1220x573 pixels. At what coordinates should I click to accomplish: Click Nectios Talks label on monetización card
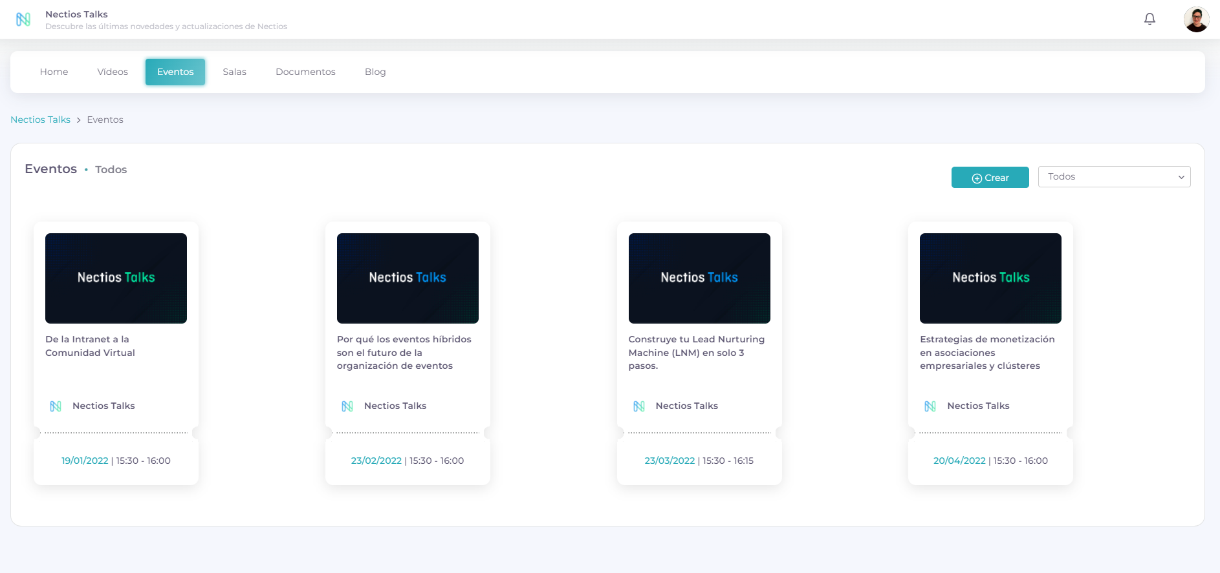pos(978,406)
